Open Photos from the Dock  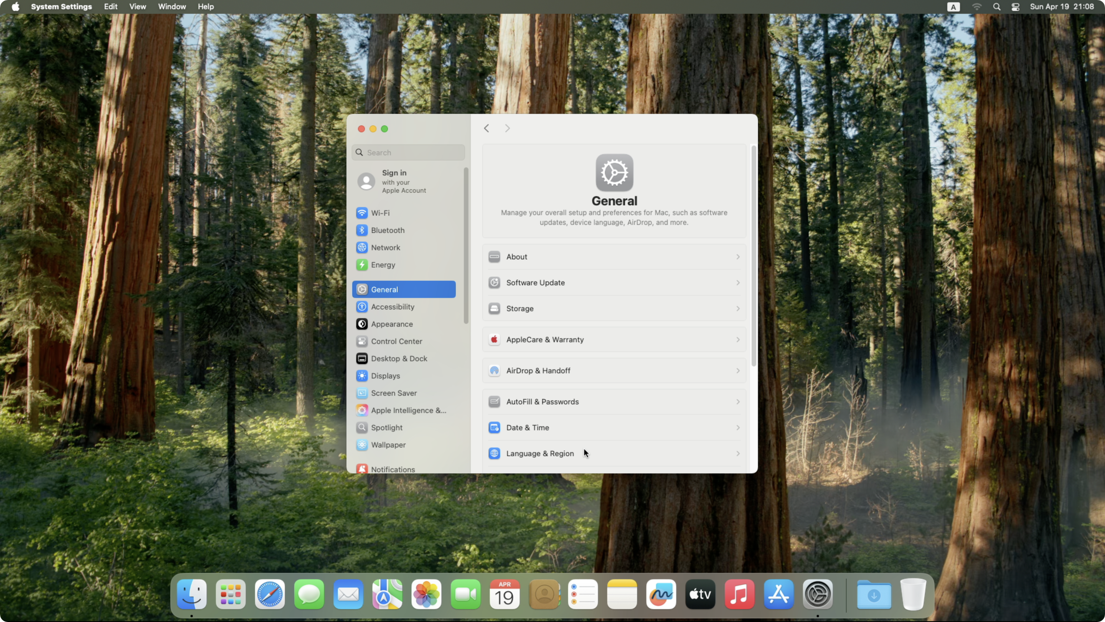click(426, 594)
